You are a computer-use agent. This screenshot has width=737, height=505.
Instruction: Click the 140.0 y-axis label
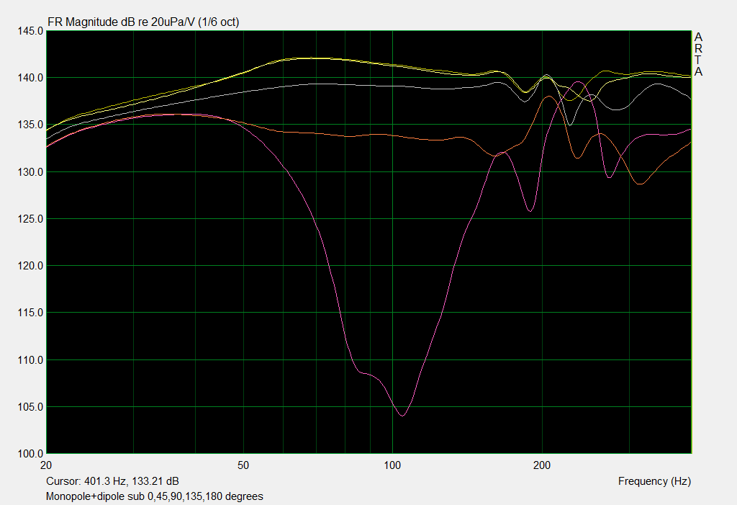coord(30,78)
